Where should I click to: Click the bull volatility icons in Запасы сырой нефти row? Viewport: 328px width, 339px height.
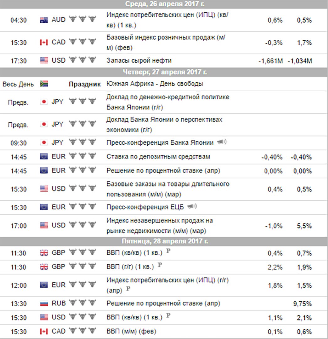tap(82, 59)
